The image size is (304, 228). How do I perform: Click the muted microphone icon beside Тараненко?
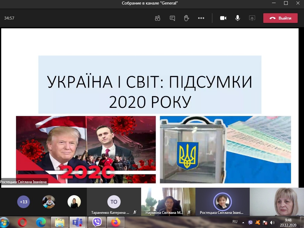[x=135, y=213]
